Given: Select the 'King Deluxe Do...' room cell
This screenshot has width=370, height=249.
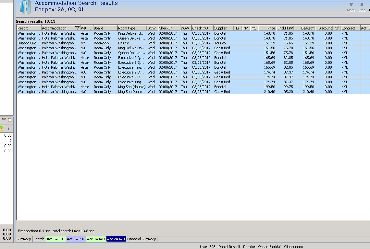Looking at the screenshot, I should pyautogui.click(x=132, y=48).
